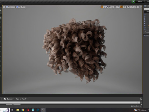Toggle bottommost eye icon in World Outliner
Screen dimensions: 149x112
(x=145, y=29)
